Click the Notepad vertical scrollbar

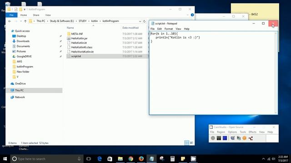[276, 73]
